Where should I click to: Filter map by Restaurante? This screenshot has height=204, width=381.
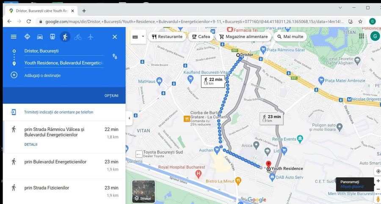coord(167,37)
